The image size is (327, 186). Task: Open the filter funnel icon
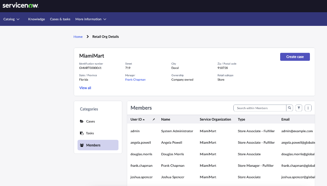click(x=299, y=108)
